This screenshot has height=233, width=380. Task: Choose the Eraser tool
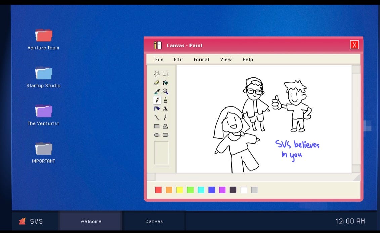point(157,83)
